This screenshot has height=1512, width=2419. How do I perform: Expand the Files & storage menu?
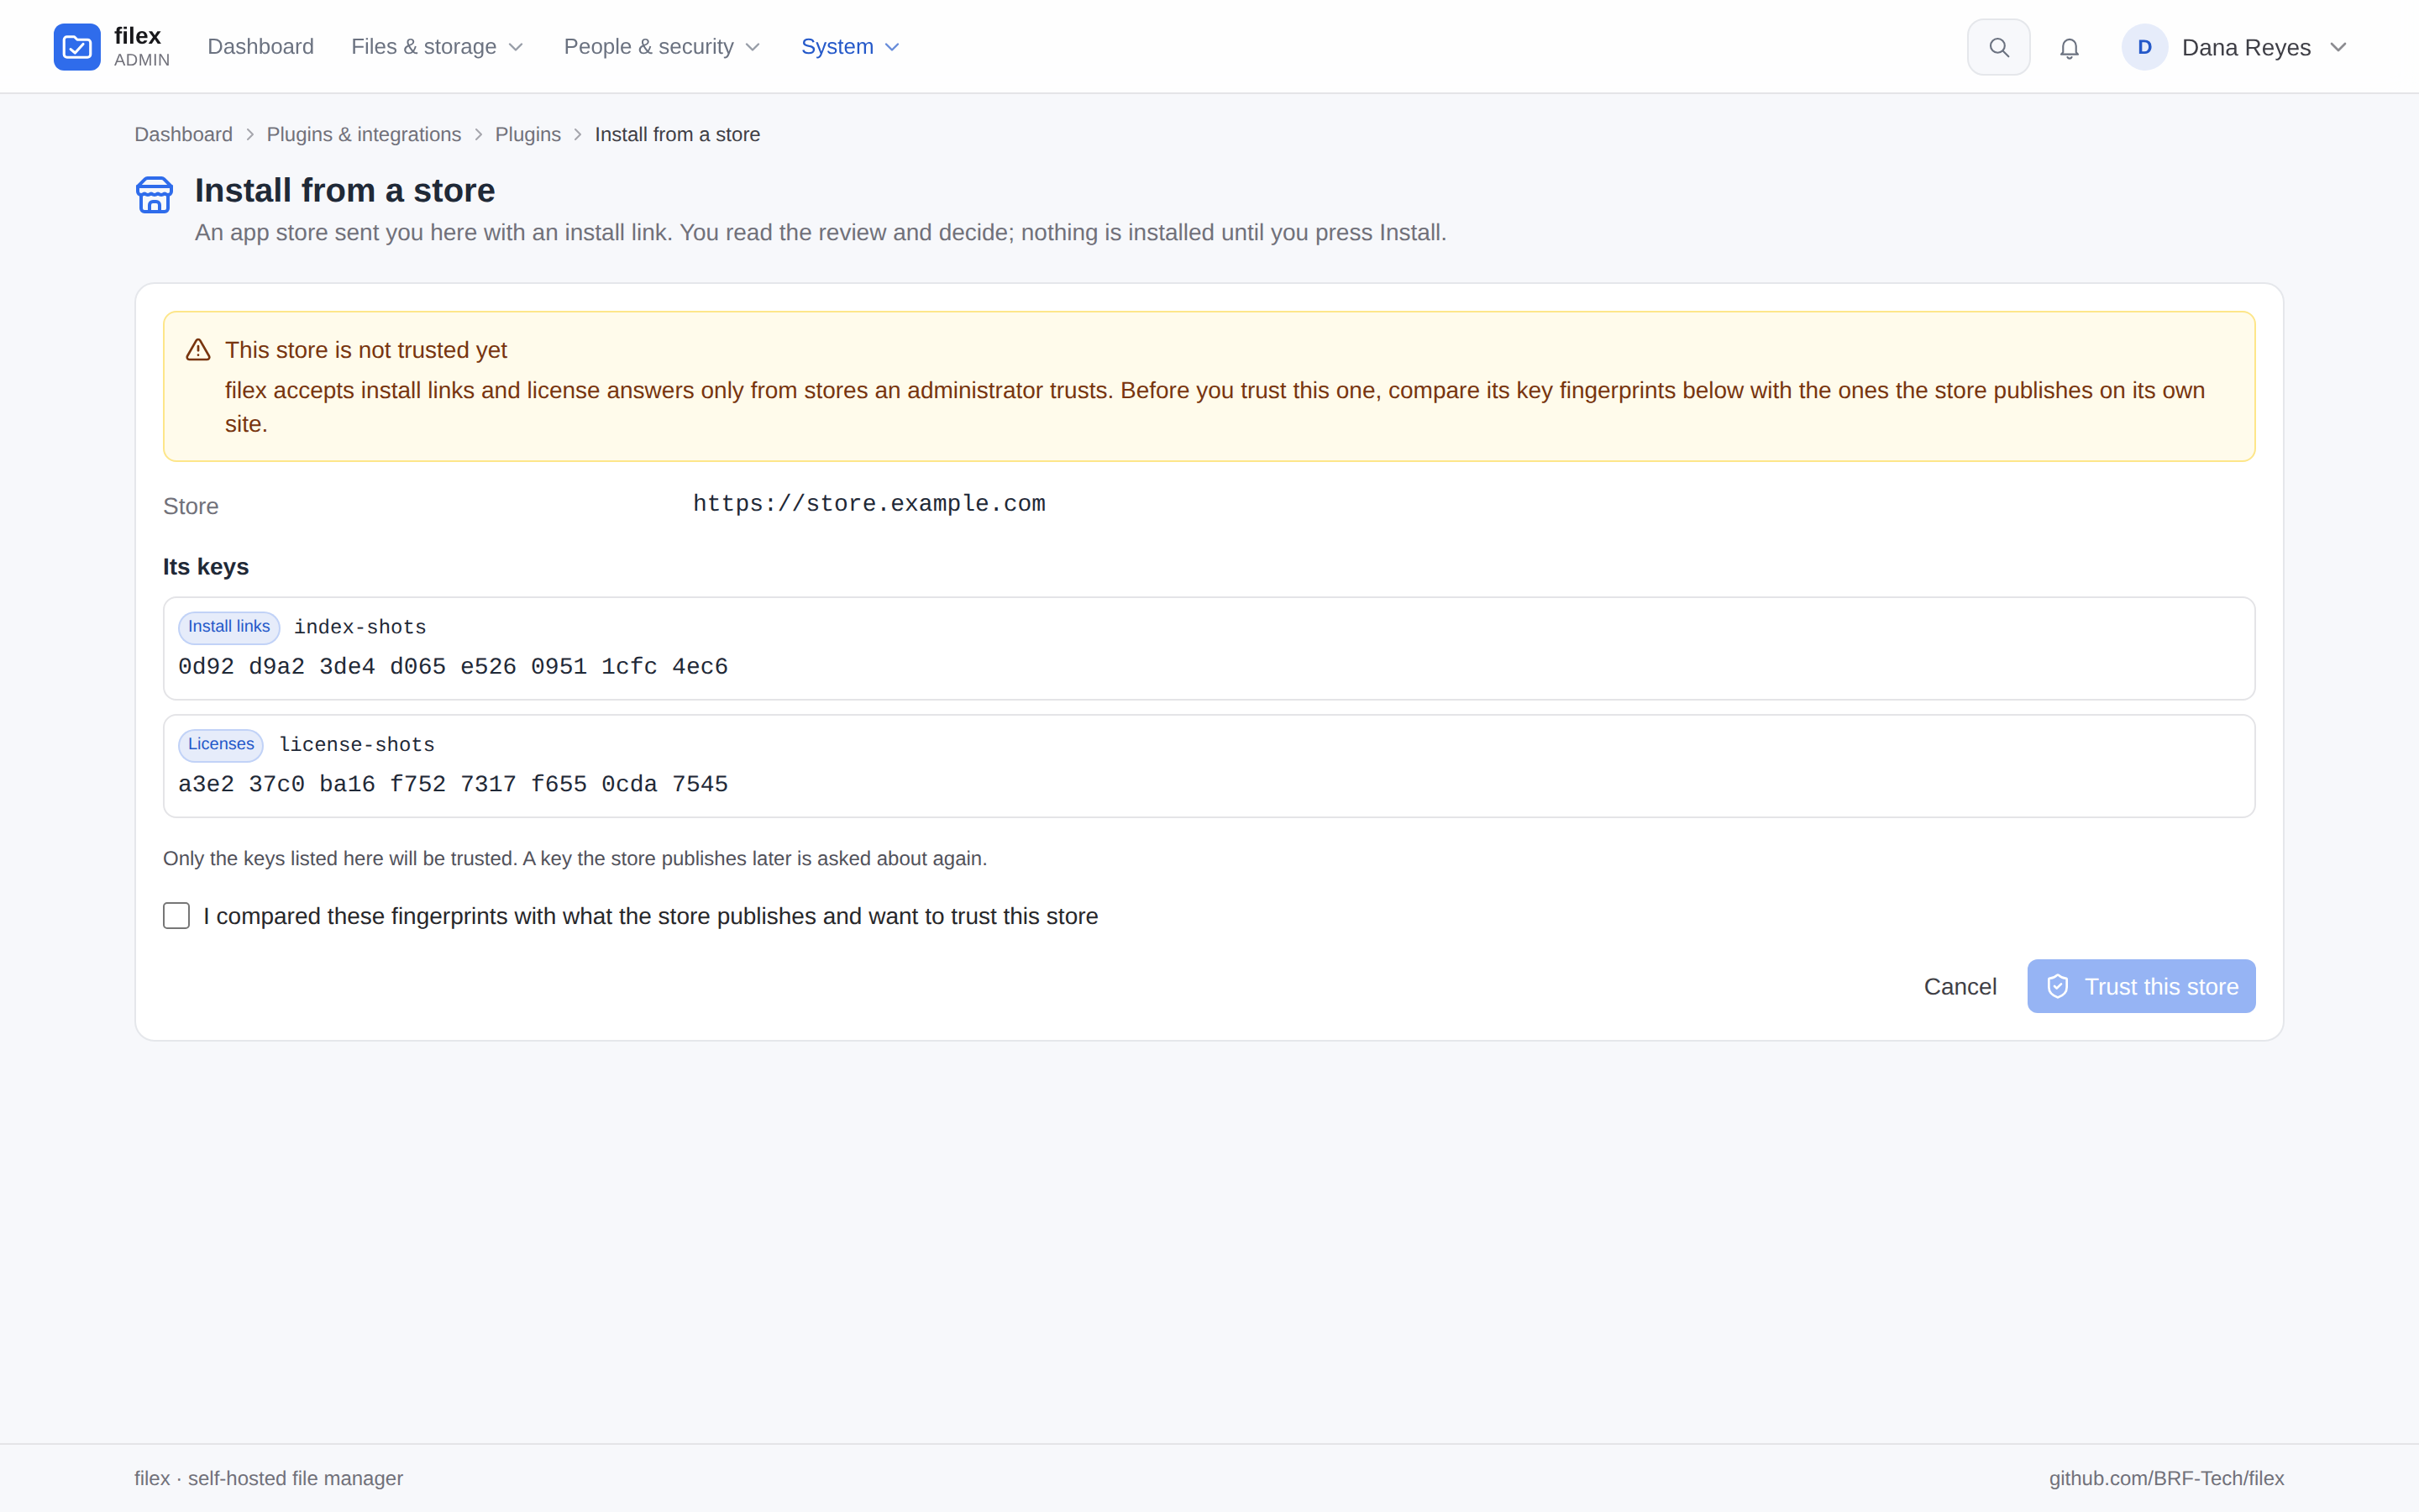point(438,47)
